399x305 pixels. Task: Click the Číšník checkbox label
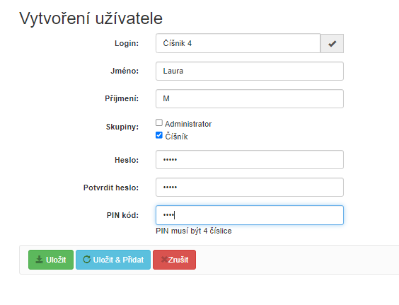pyautogui.click(x=176, y=137)
